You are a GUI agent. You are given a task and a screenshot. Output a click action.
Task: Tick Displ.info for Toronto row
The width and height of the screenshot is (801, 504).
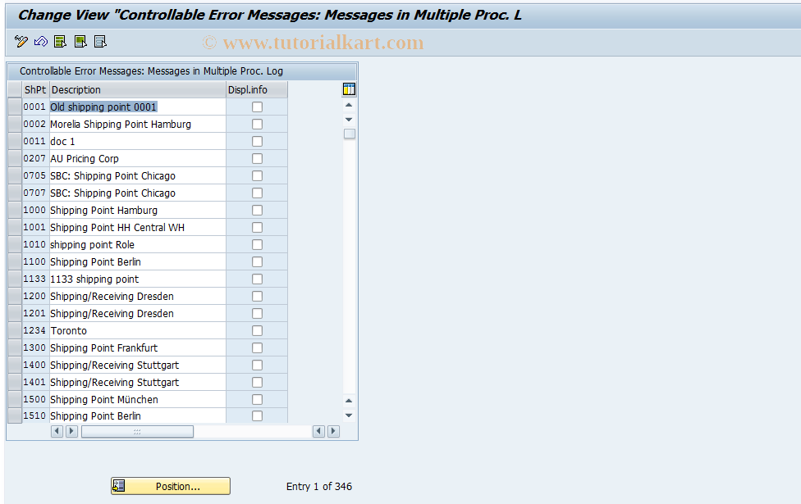[258, 330]
